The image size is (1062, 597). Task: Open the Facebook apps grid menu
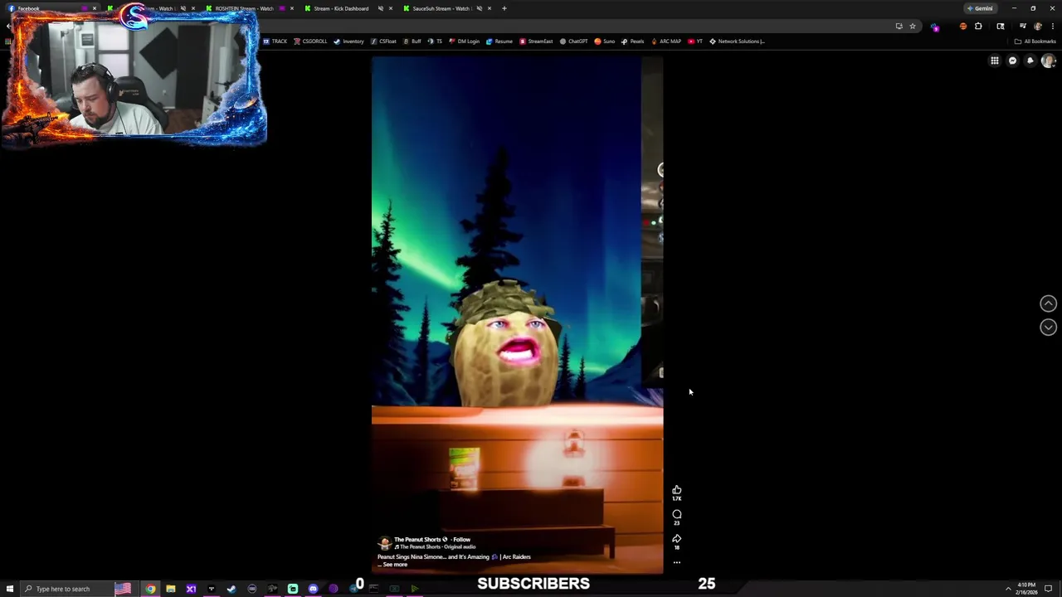(x=994, y=61)
